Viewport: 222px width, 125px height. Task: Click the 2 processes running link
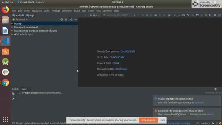coord(180,123)
